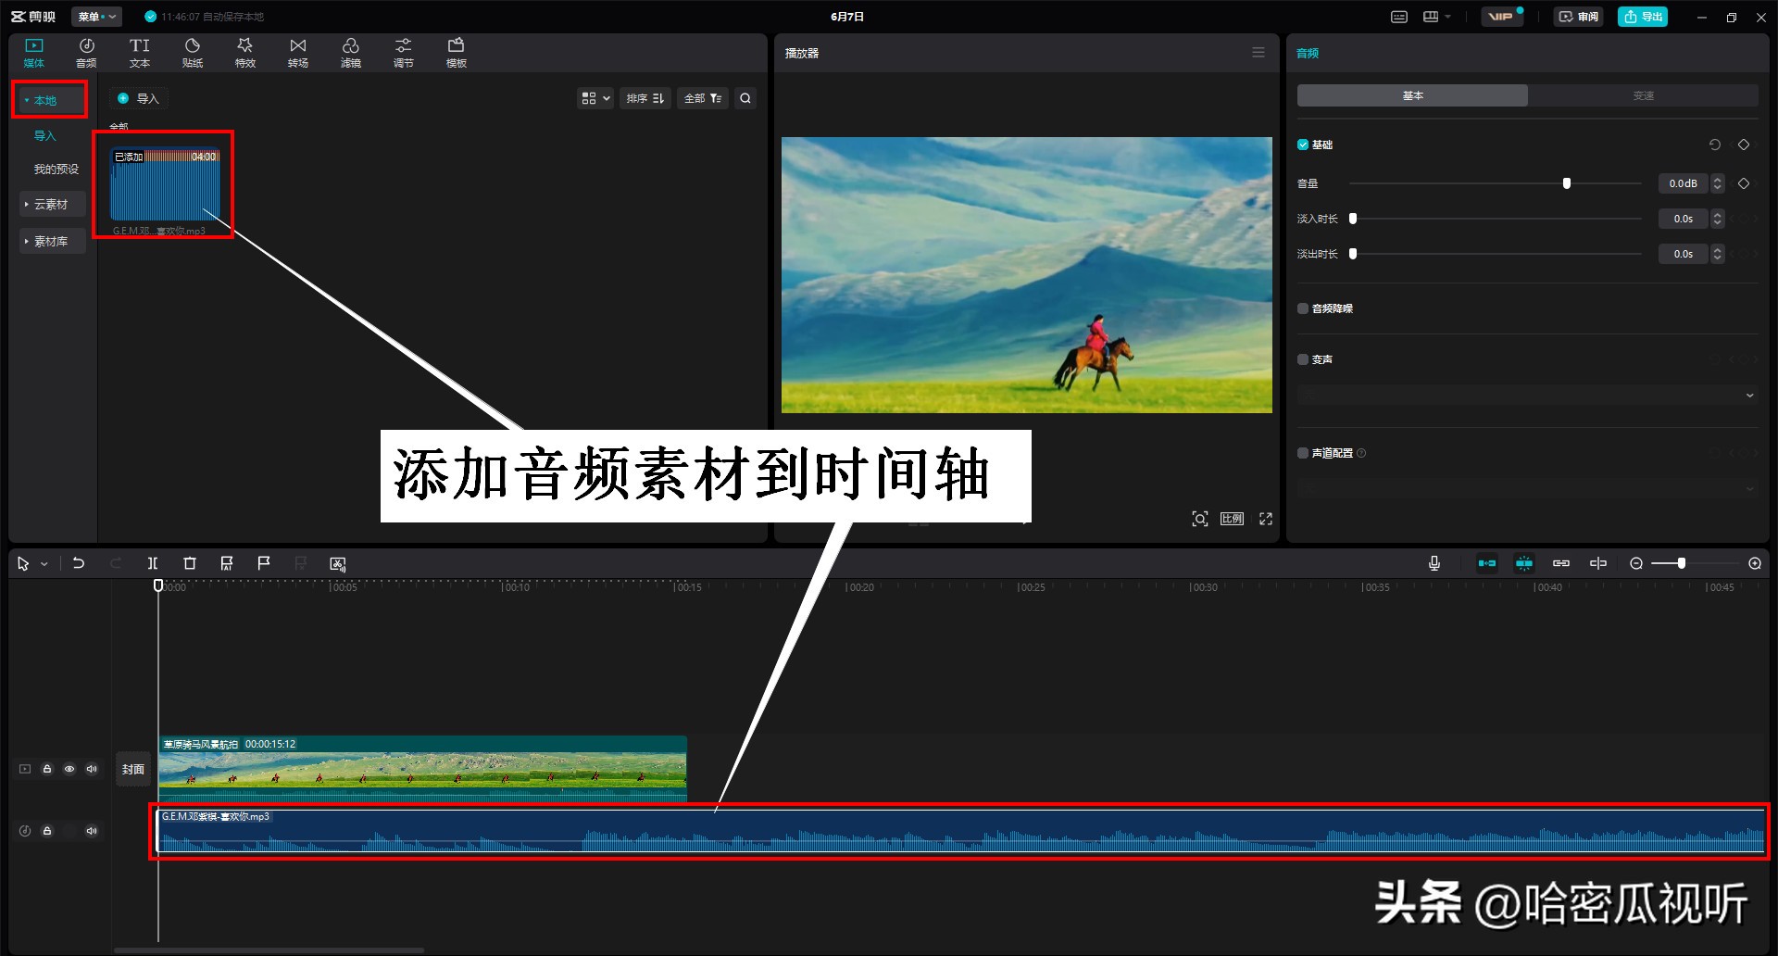Click the 导出 export button
The width and height of the screenshot is (1778, 956).
point(1642,16)
